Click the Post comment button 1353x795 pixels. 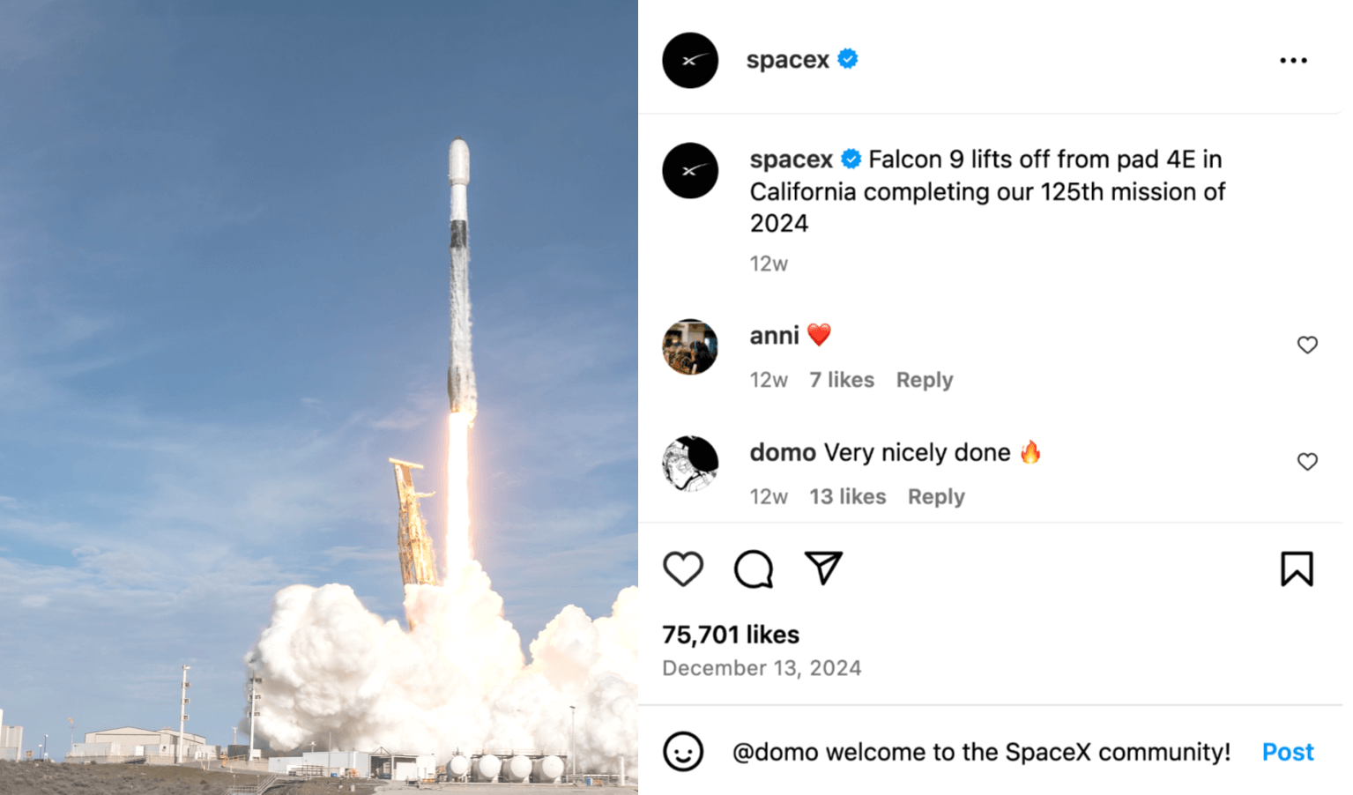[x=1287, y=752]
